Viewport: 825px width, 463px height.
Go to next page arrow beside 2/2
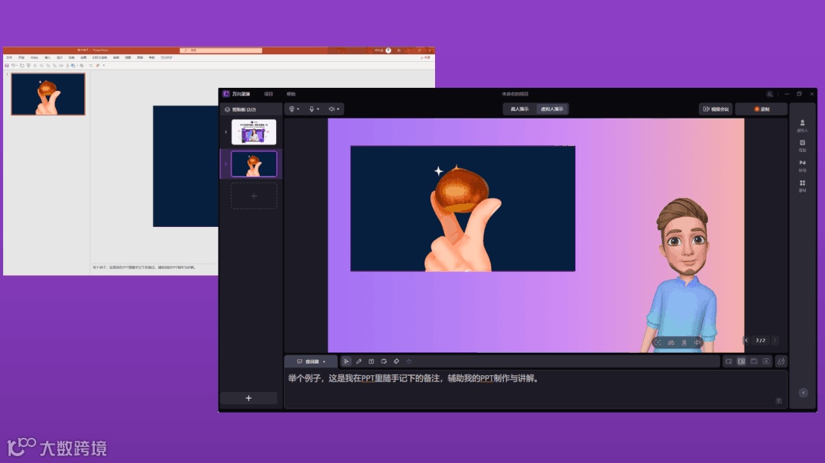click(775, 341)
